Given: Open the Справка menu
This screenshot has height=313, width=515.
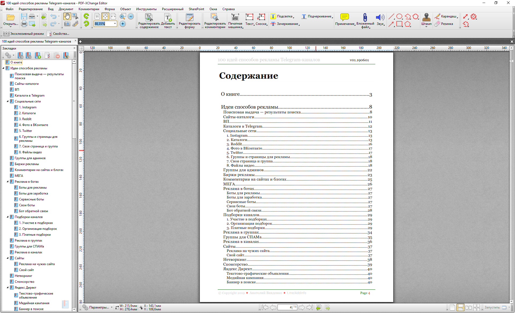Looking at the screenshot, I should 228,9.
